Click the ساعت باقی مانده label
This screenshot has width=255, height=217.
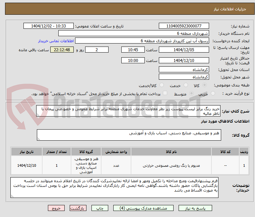click(34, 50)
